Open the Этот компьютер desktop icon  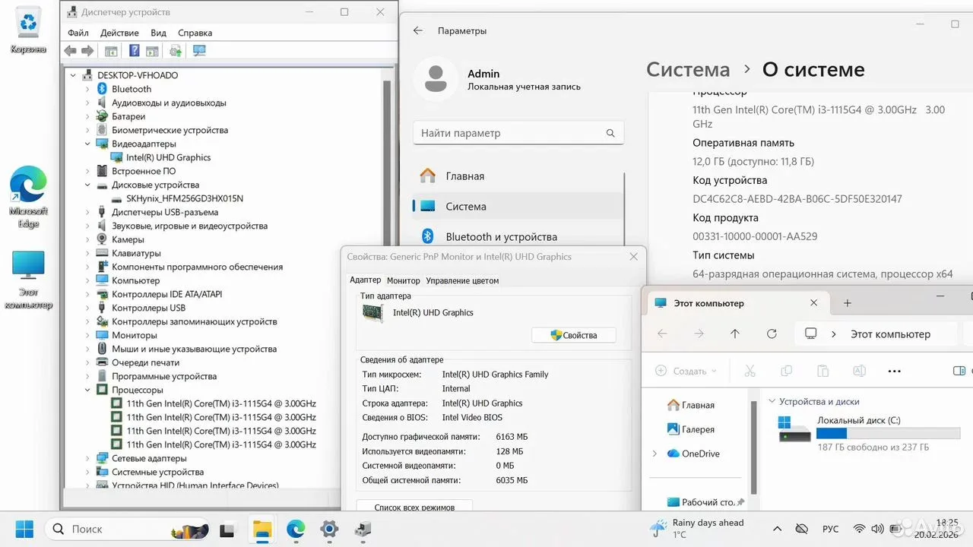(x=28, y=280)
